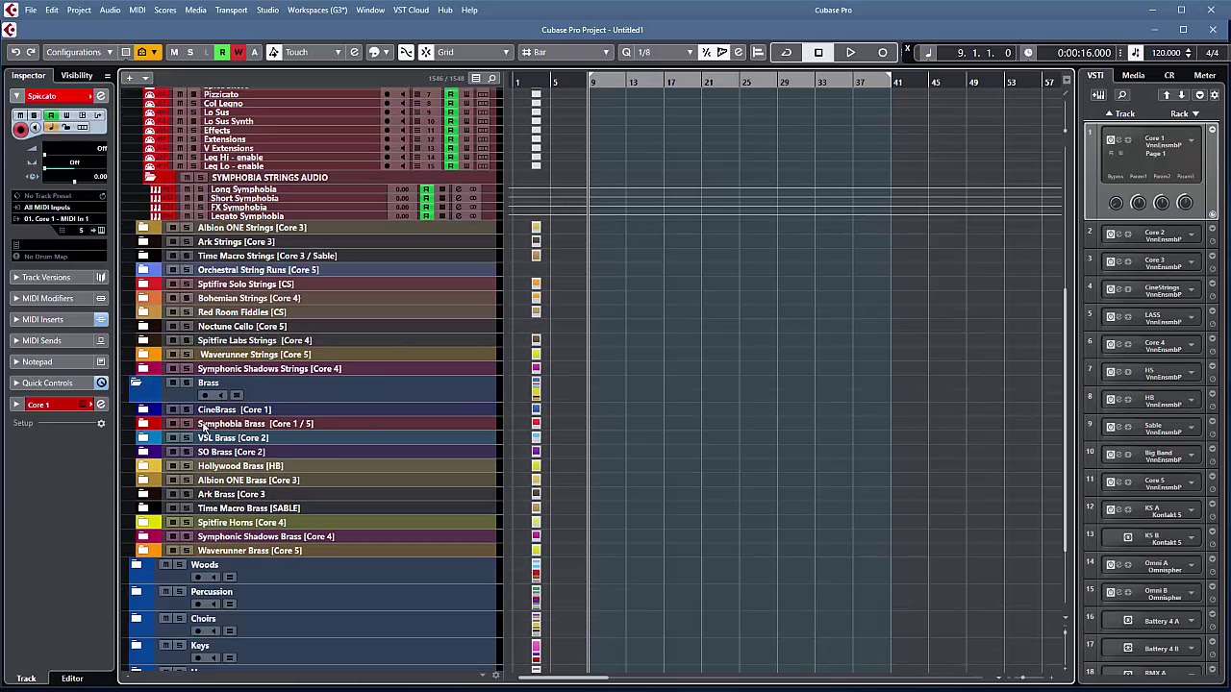Open the File menu
1231x692 pixels.
tap(31, 10)
